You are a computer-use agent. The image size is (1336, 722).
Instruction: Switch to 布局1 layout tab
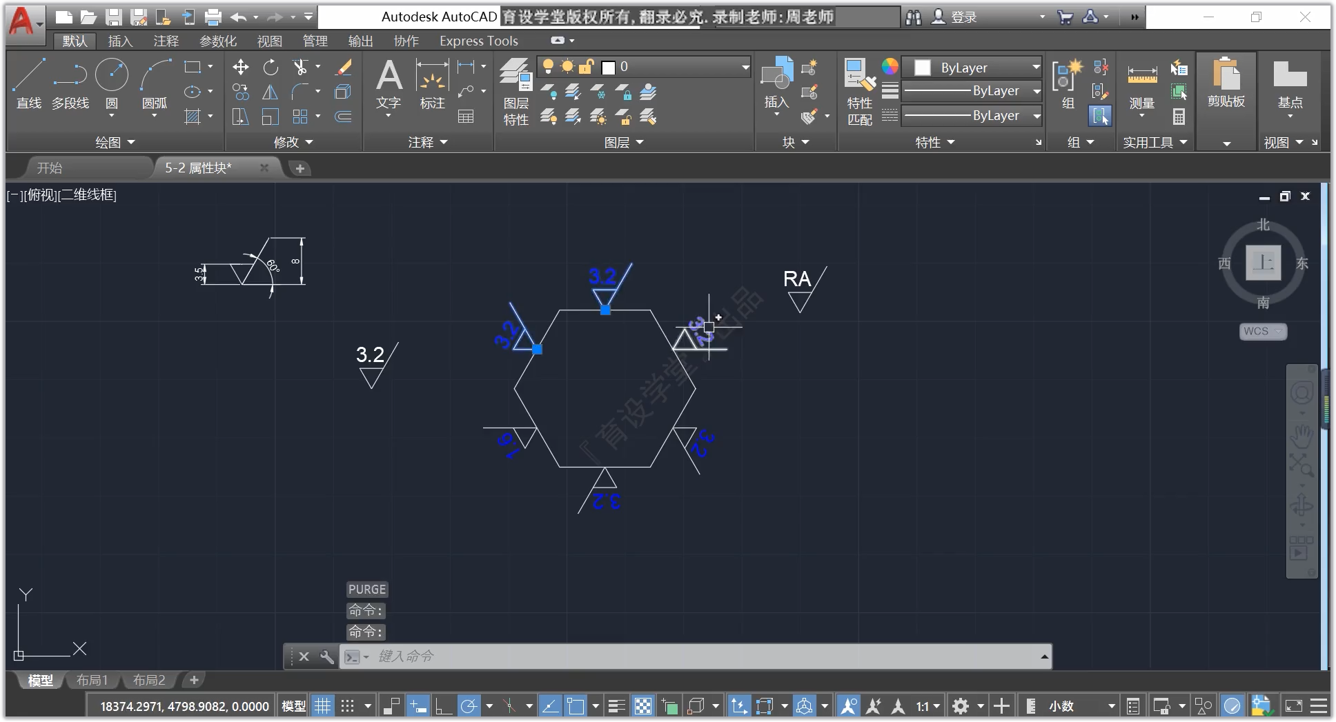coord(92,681)
